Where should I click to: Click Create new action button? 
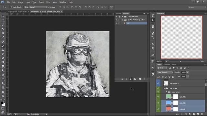coord(140,79)
